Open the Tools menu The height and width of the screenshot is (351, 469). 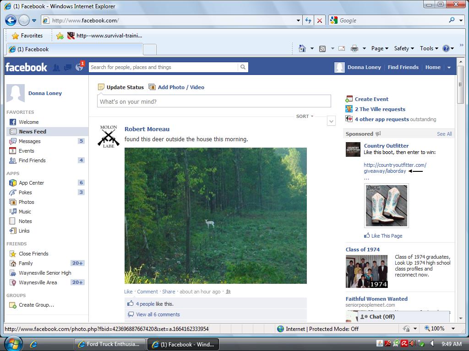coord(429,48)
